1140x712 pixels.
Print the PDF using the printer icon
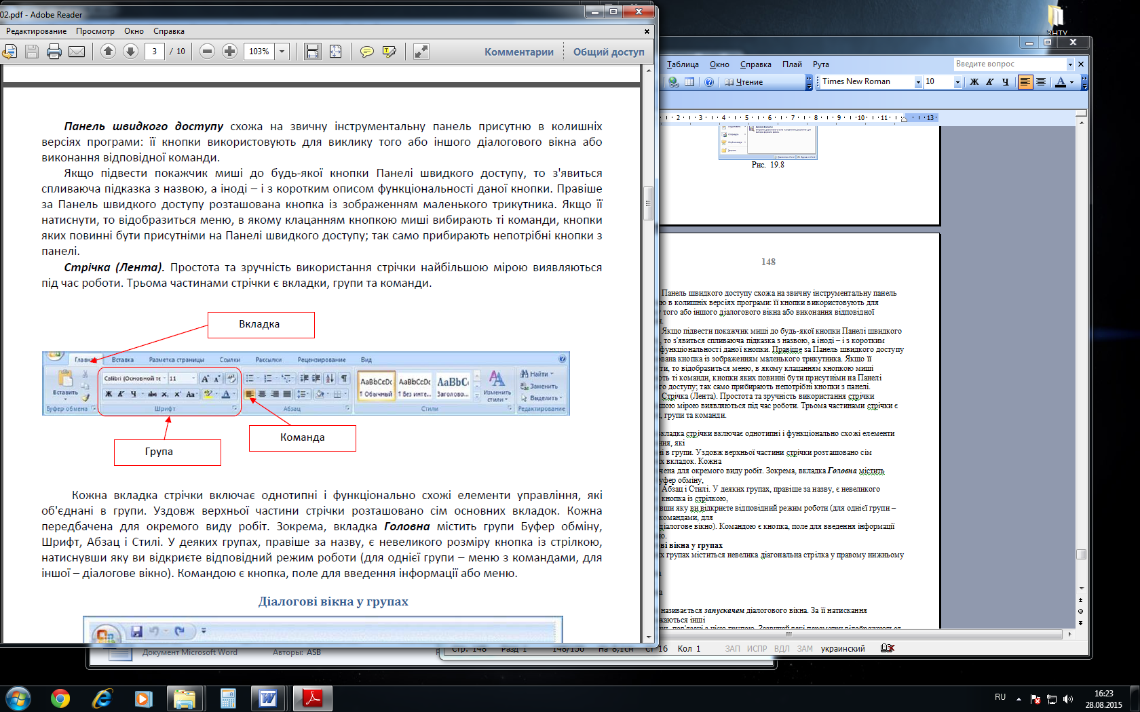(54, 52)
